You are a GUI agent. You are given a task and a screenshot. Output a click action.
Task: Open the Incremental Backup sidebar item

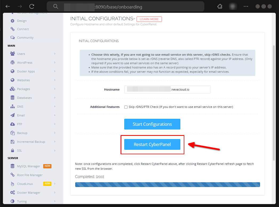31,142
